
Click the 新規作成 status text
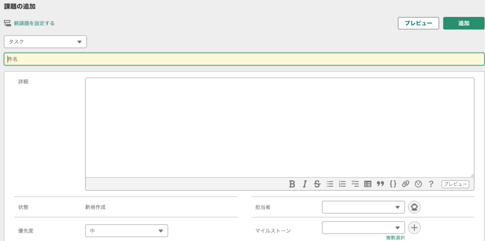95,207
